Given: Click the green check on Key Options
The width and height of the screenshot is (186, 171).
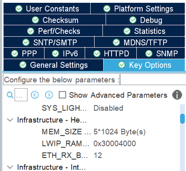Looking at the screenshot, I should point(122,65).
